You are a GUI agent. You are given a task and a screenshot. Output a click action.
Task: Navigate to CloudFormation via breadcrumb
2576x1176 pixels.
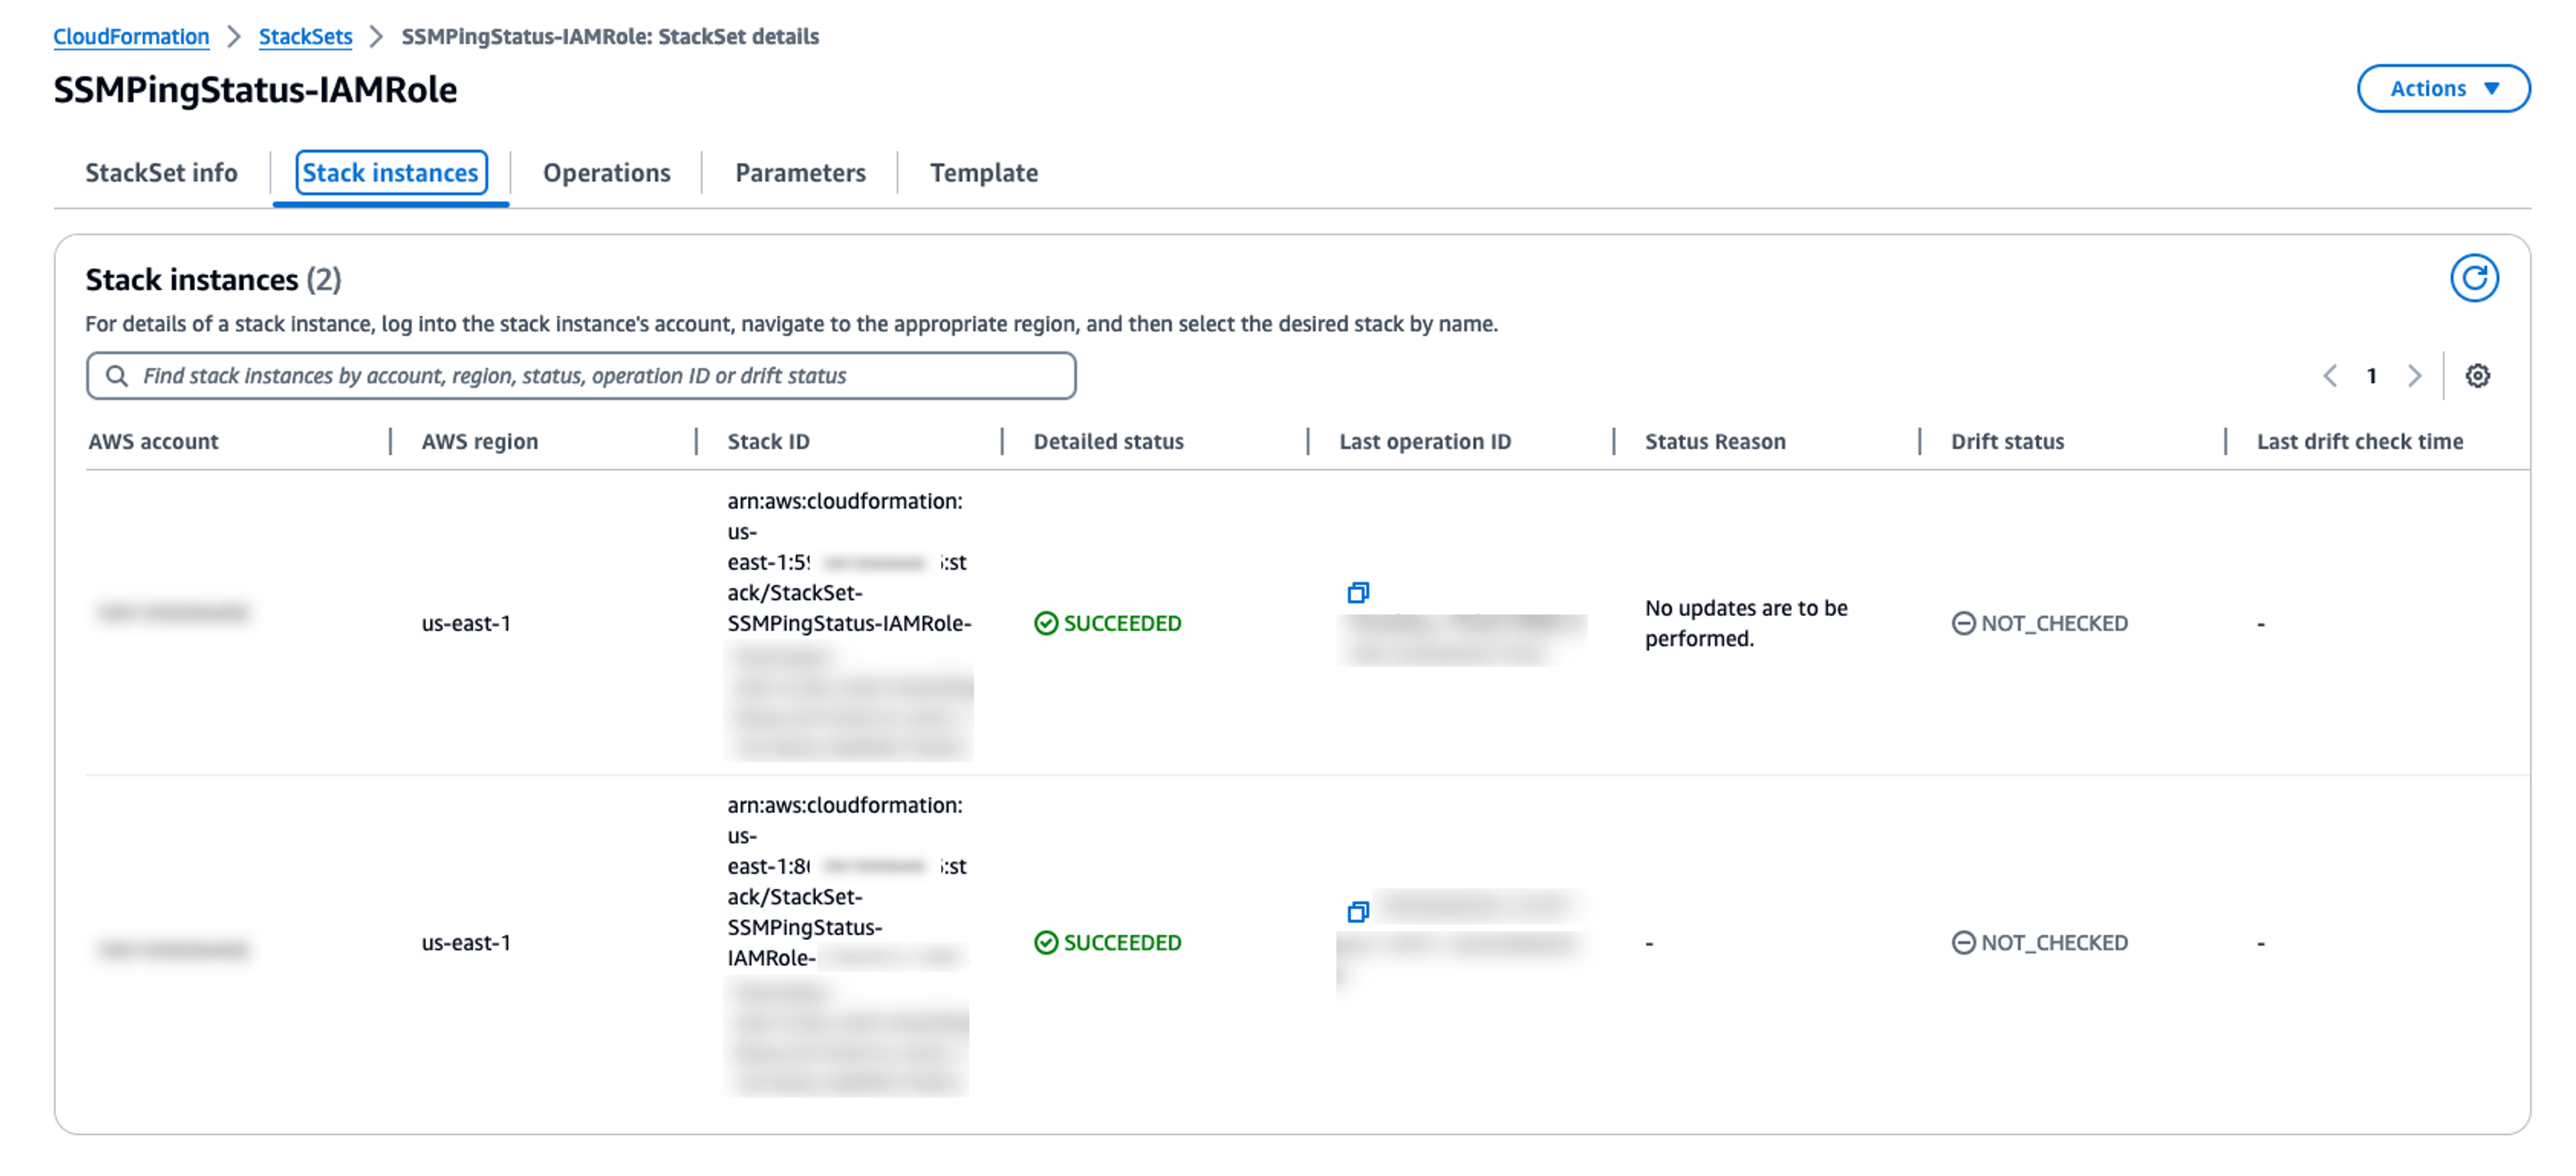tap(131, 36)
